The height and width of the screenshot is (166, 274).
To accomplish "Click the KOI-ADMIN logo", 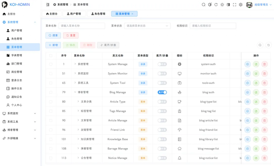I will click(16, 5).
